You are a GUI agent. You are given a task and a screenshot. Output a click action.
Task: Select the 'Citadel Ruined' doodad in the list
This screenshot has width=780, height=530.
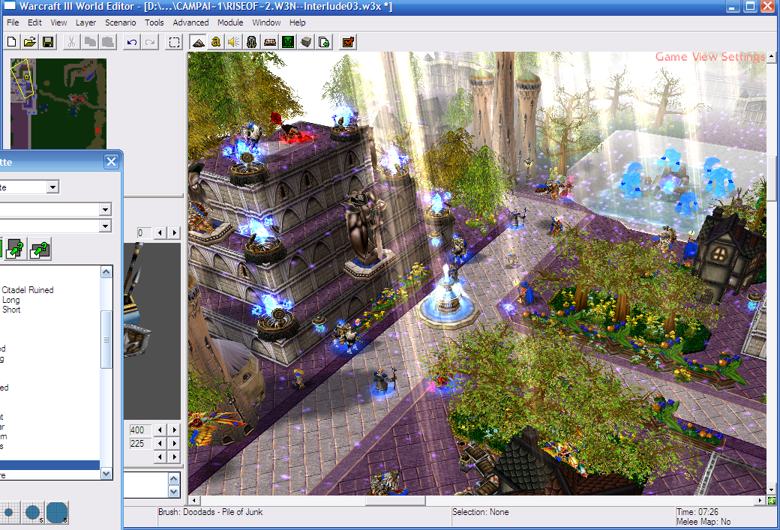click(x=27, y=290)
